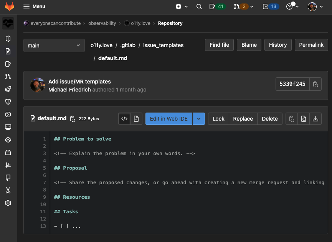Open the GitLab logo home link
This screenshot has width=332, height=242.
(10, 7)
